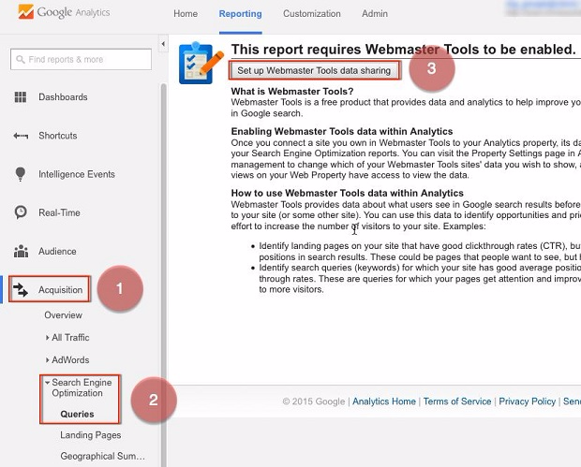Click the Intelligence Events lightbulb icon
Screen dimensions: 581x467
pos(21,174)
